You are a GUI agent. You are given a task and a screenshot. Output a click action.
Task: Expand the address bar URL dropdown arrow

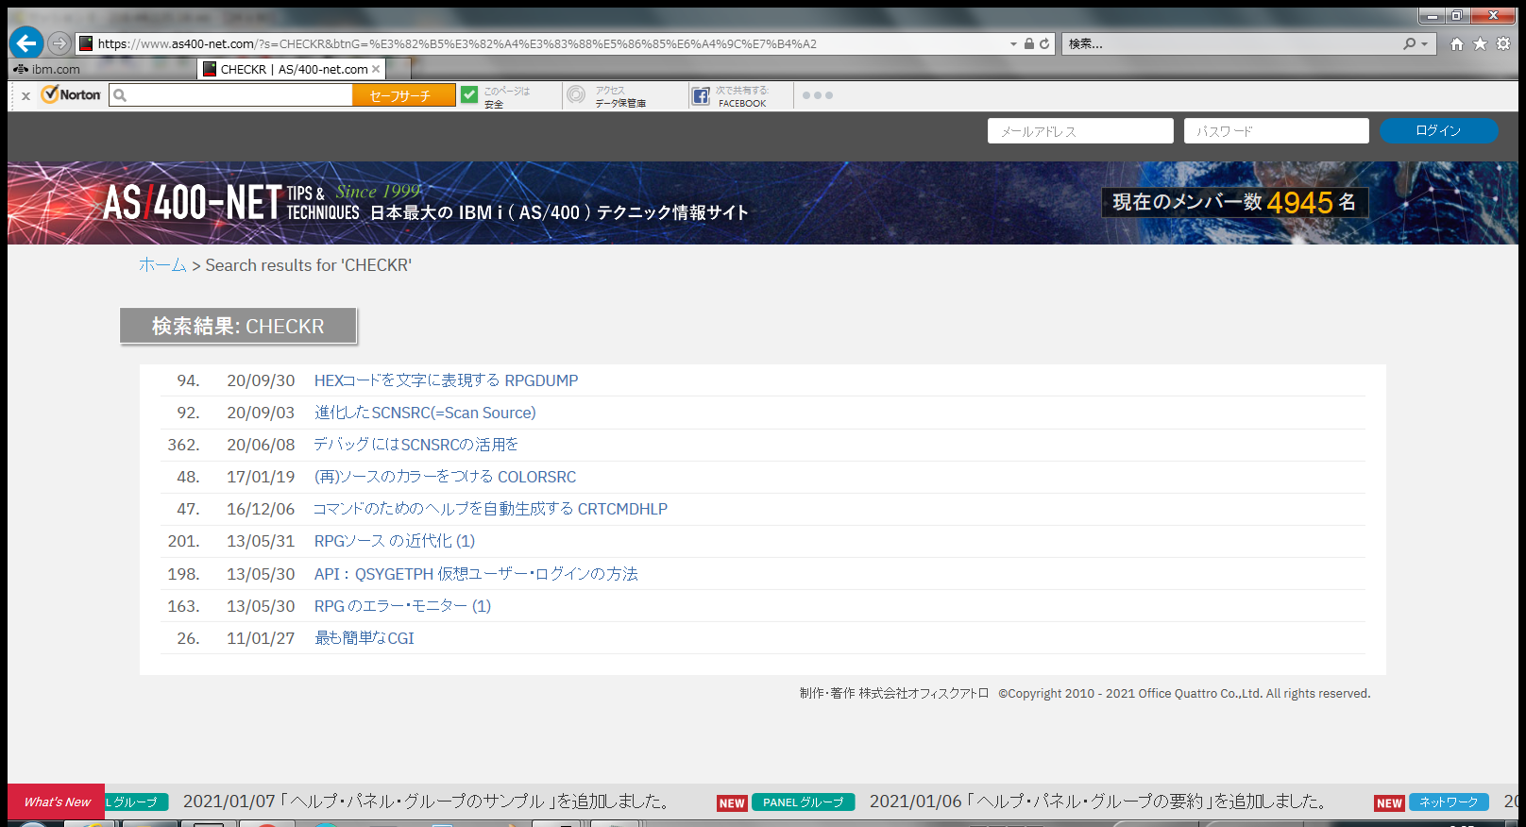coord(1013,43)
